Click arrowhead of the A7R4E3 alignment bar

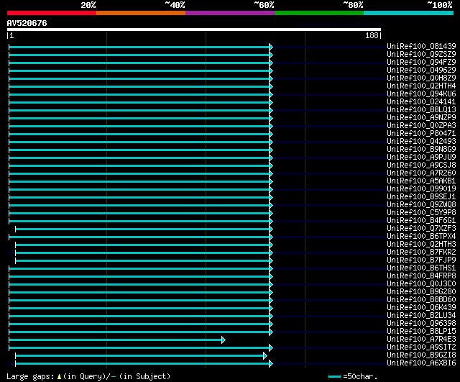[x=224, y=340]
